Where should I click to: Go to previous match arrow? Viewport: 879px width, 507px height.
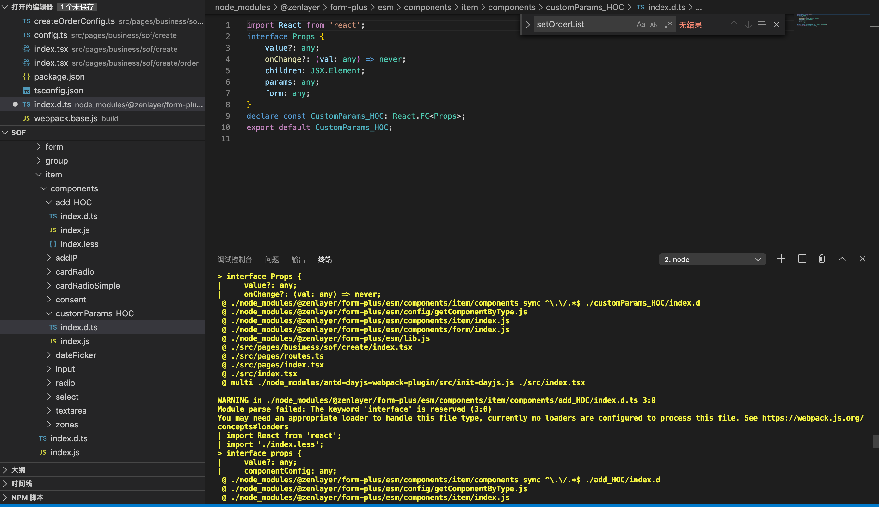coord(734,24)
